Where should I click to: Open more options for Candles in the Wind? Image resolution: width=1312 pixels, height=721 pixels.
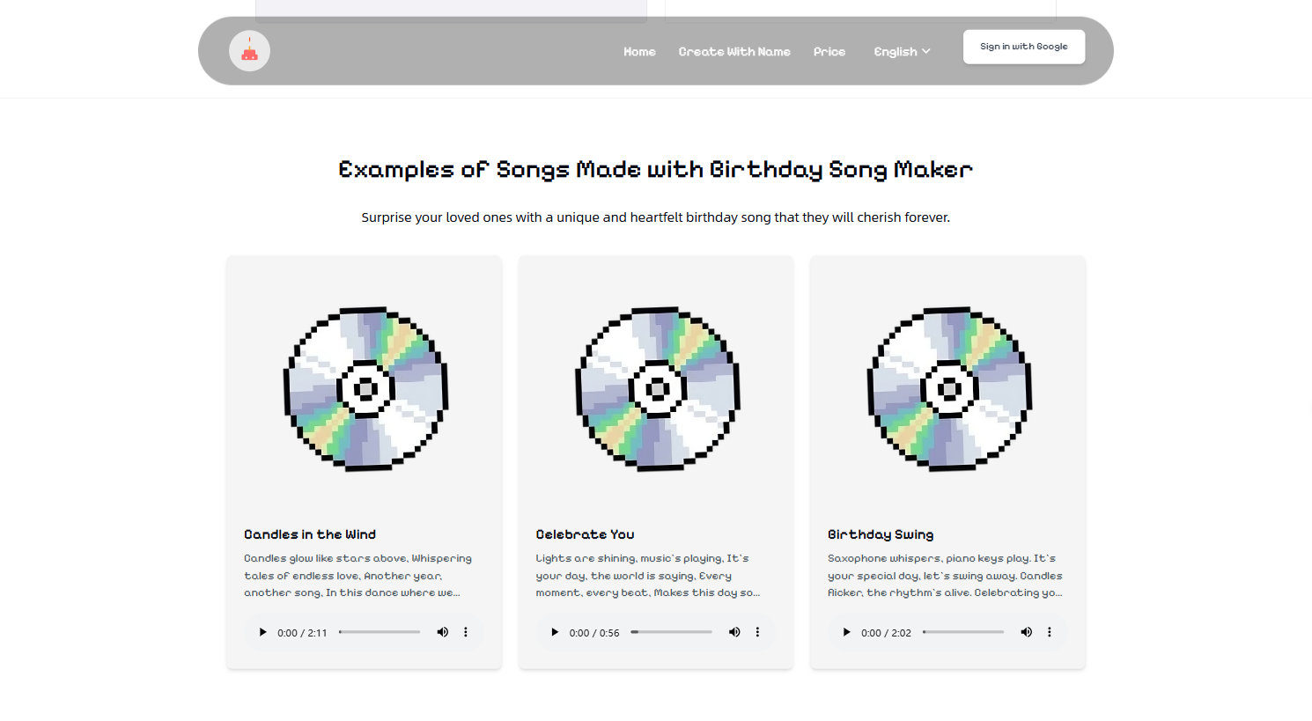tap(466, 632)
